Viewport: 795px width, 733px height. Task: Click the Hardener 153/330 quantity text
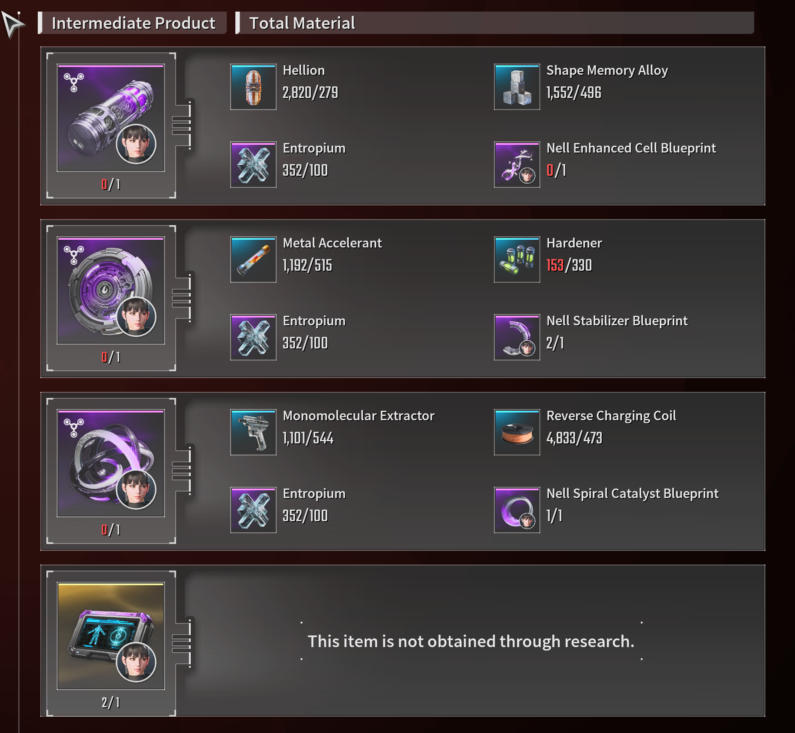pyautogui.click(x=569, y=265)
